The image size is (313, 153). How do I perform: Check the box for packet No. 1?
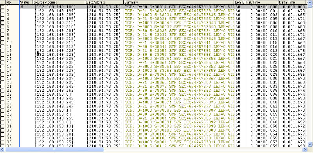2,7
